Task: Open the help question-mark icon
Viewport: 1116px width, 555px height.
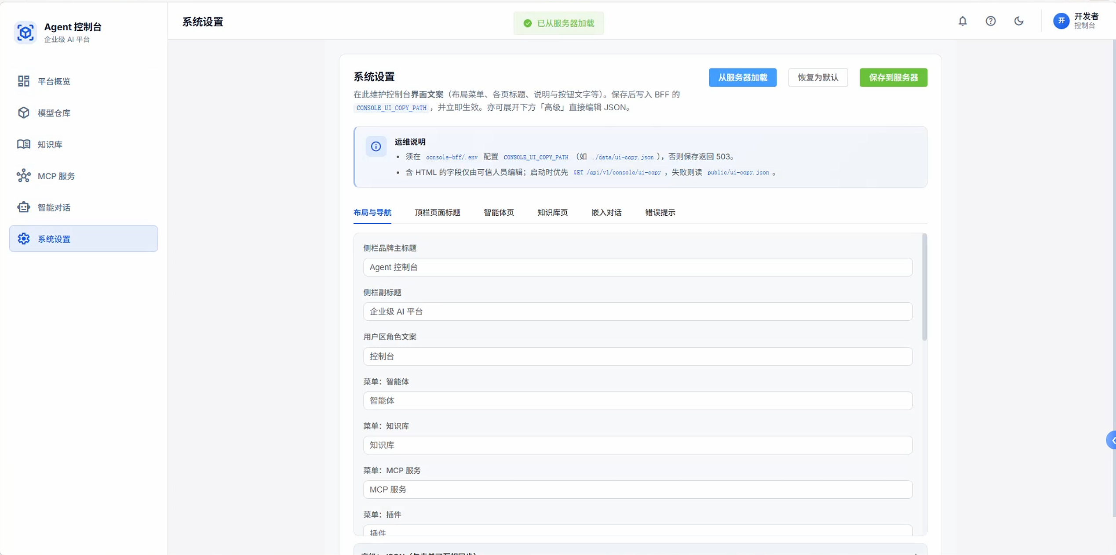Action: (x=991, y=21)
